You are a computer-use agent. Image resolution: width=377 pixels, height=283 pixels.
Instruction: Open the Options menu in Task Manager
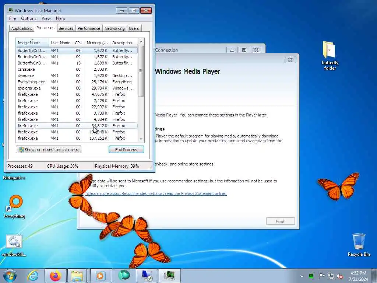29,18
